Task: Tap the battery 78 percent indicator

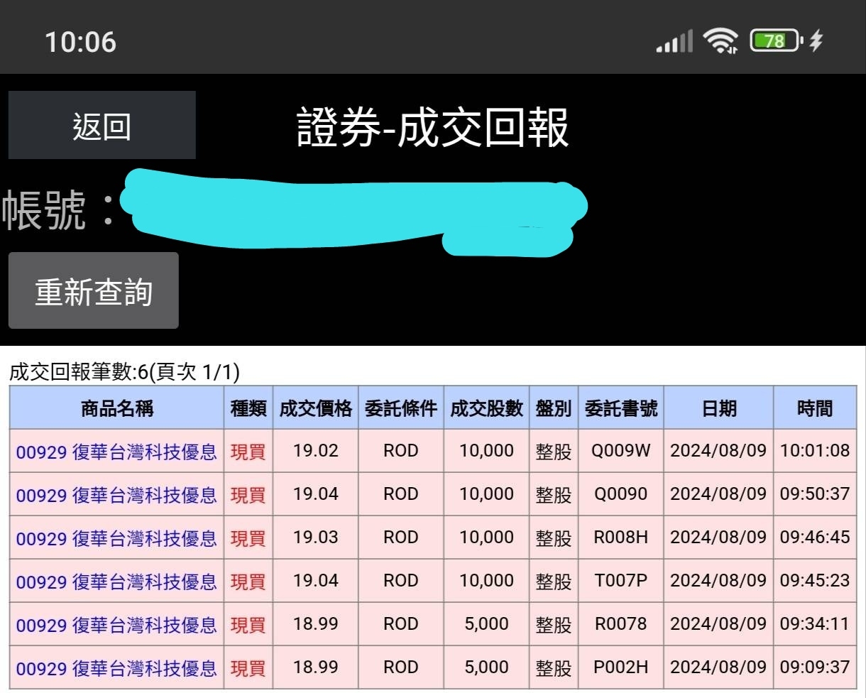Action: [776, 40]
